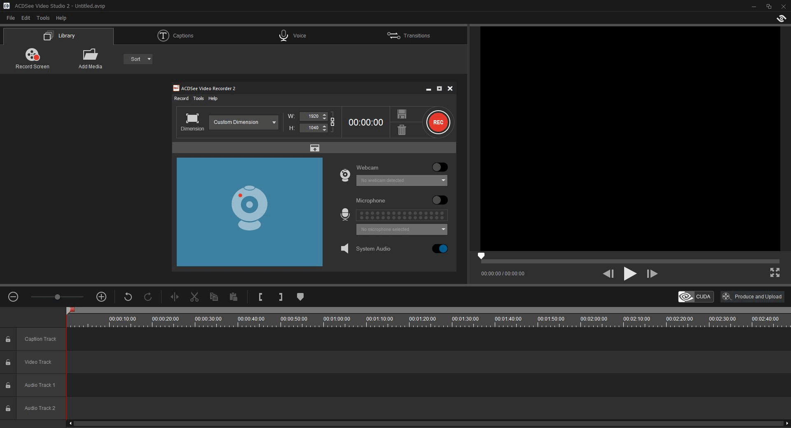Zoom in the timeline with the plus icon
The height and width of the screenshot is (428, 791).
(101, 297)
